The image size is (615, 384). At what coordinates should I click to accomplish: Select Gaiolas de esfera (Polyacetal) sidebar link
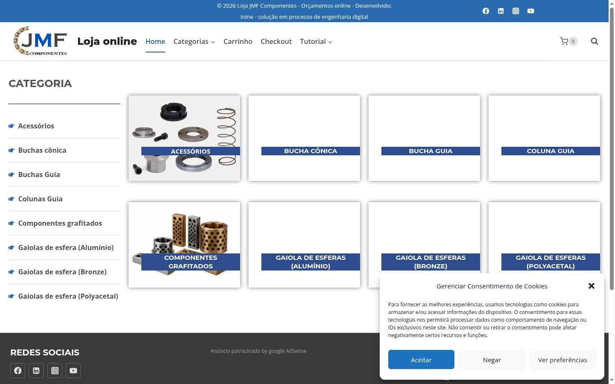(x=68, y=296)
